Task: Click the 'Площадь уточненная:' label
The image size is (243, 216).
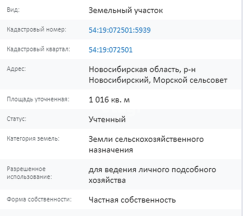Action: [38, 99]
